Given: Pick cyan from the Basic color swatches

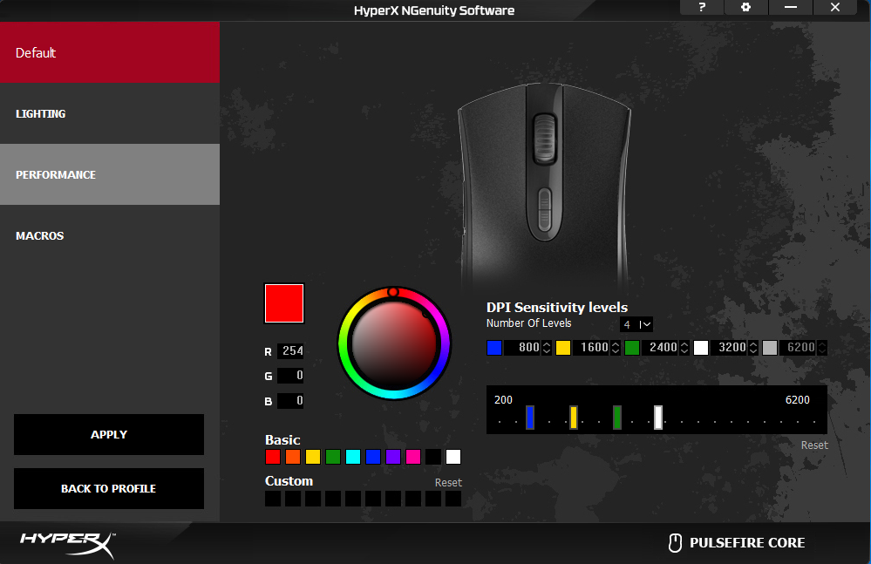Looking at the screenshot, I should [x=353, y=456].
